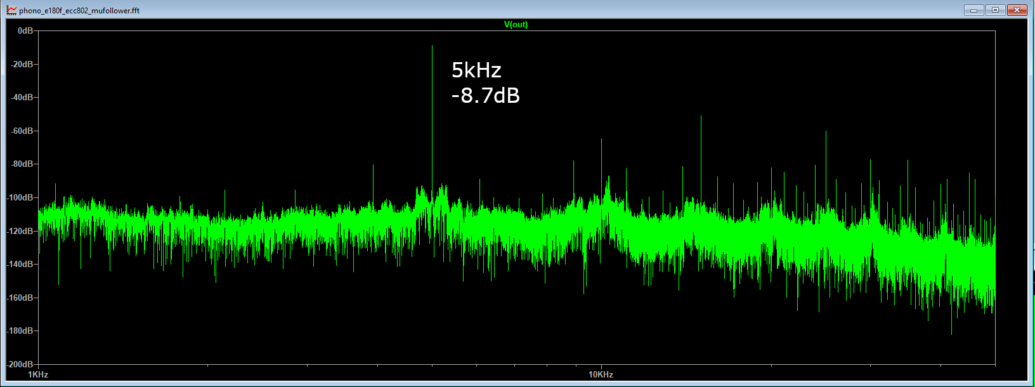Close the FFT plot window
This screenshot has height=387, width=1035.
pos(1017,10)
